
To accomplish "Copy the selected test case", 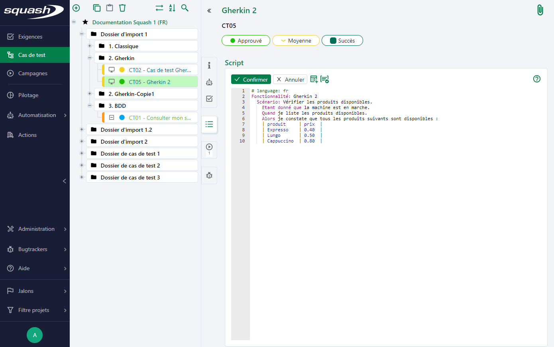I will (96, 8).
